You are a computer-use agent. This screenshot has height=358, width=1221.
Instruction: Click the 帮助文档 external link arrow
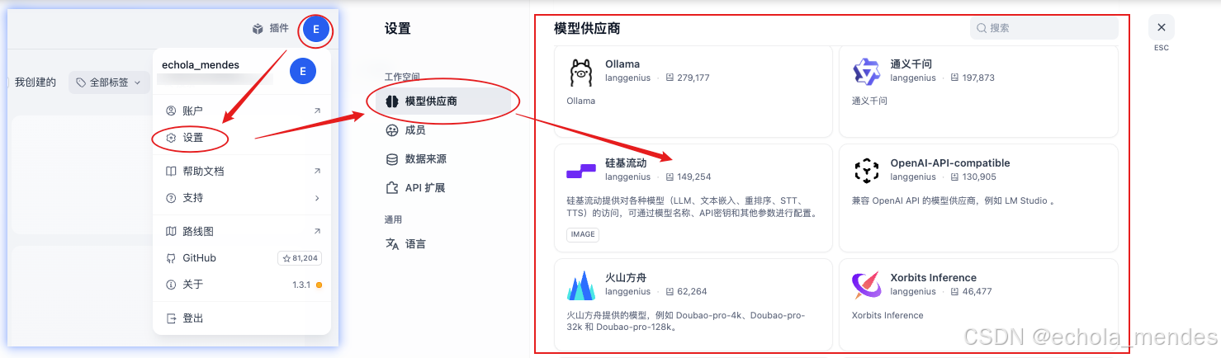pyautogui.click(x=317, y=172)
